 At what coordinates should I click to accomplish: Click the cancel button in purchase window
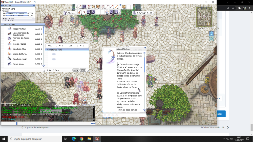[83, 70]
